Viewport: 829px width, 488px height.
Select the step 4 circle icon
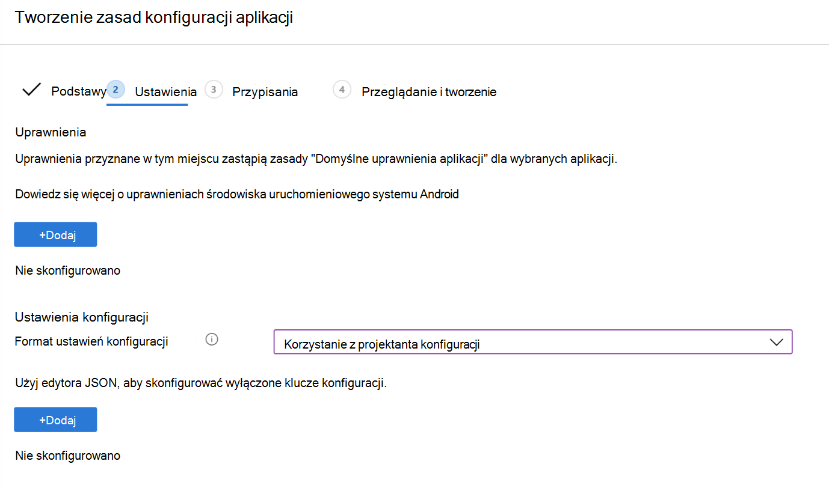point(342,90)
